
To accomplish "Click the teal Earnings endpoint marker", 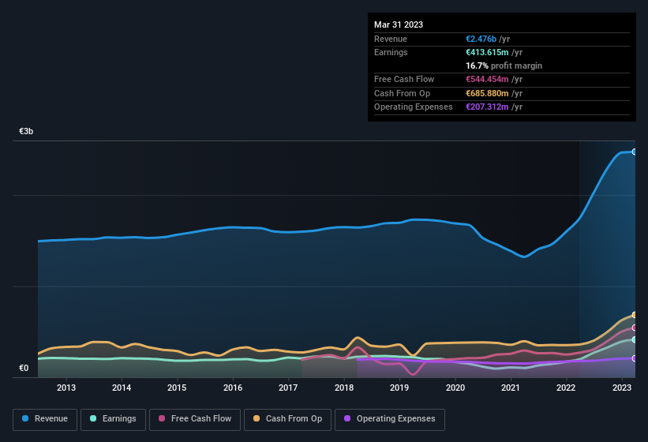I will click(x=635, y=339).
